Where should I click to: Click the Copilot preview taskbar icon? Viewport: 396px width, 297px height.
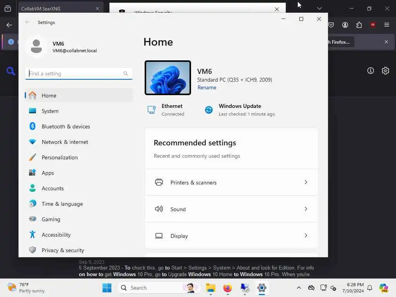click(x=384, y=288)
